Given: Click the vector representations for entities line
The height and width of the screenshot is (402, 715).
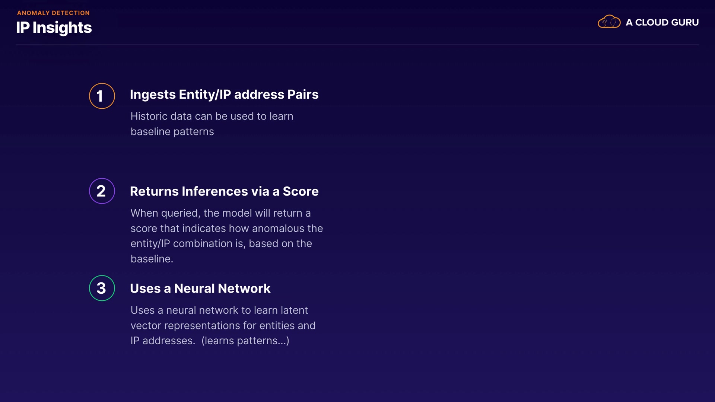Looking at the screenshot, I should coord(223,325).
